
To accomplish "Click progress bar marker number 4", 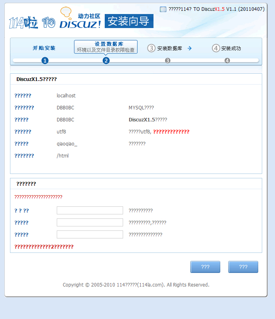I will click(x=227, y=61).
